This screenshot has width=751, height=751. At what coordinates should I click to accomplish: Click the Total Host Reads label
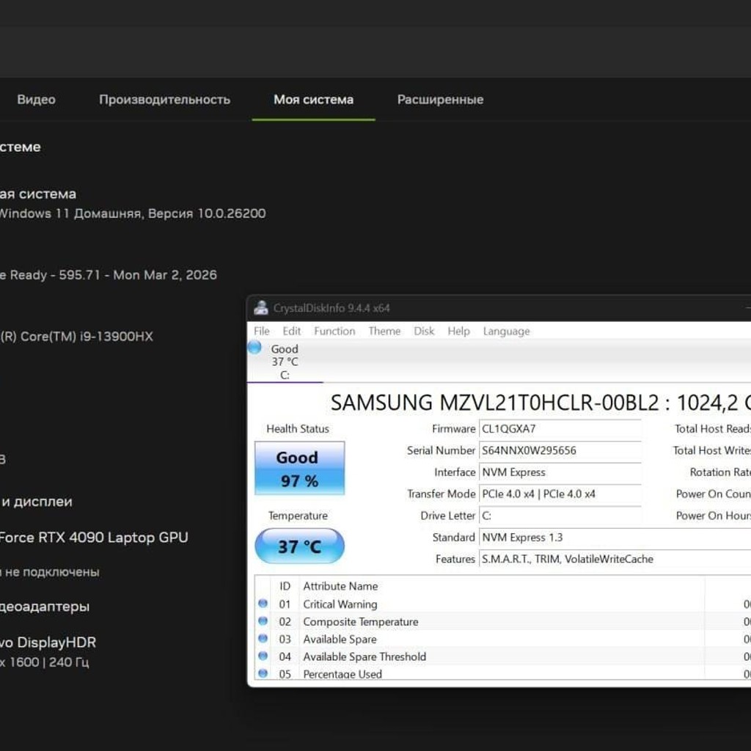coord(713,428)
